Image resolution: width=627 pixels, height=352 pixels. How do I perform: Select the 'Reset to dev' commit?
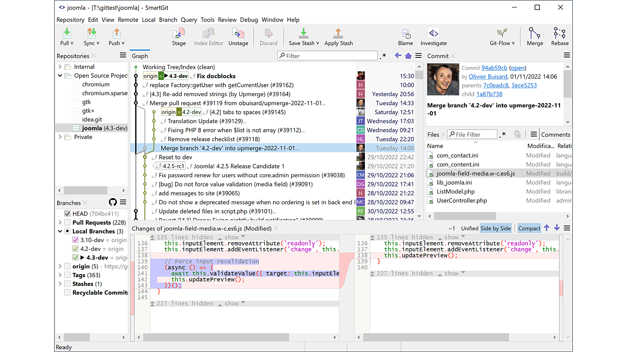tap(176, 157)
